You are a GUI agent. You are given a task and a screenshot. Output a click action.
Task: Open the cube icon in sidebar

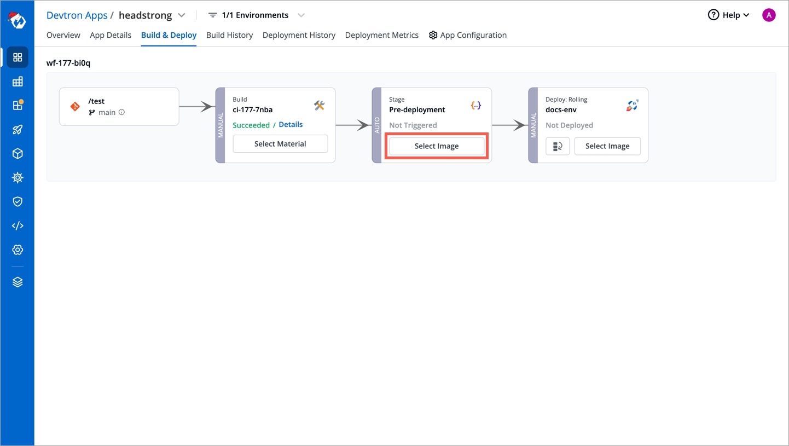(18, 154)
